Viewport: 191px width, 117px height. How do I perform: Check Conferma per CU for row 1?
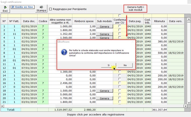pyautogui.click(x=120, y=26)
